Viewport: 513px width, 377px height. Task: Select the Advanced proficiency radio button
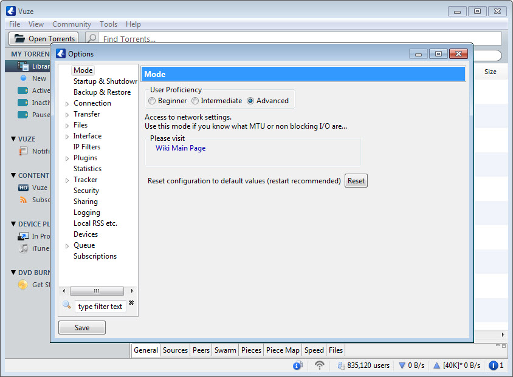[250, 101]
